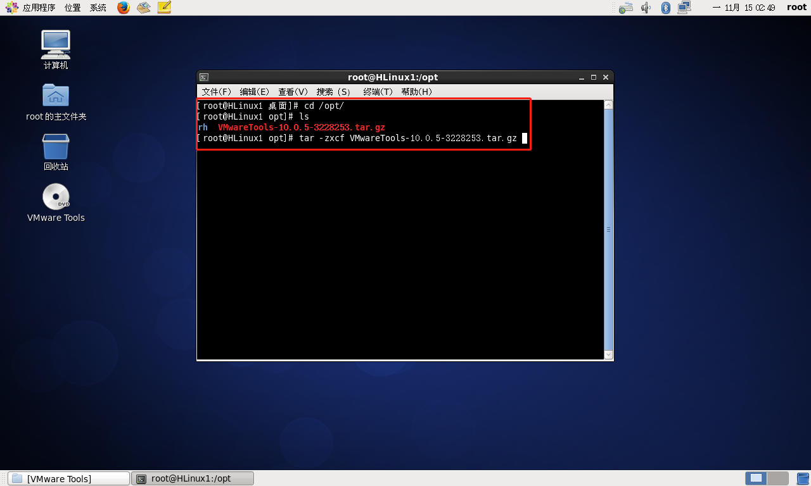The image size is (811, 486).
Task: Switch to the second workspace in the switcher
Action: coord(778,478)
